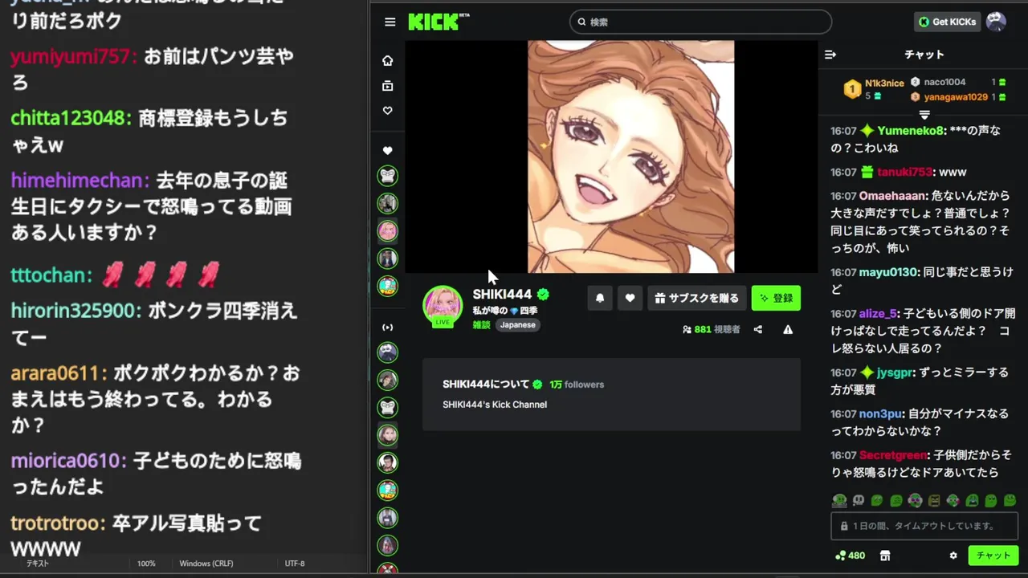Click the report warning triangle icon

tap(788, 329)
